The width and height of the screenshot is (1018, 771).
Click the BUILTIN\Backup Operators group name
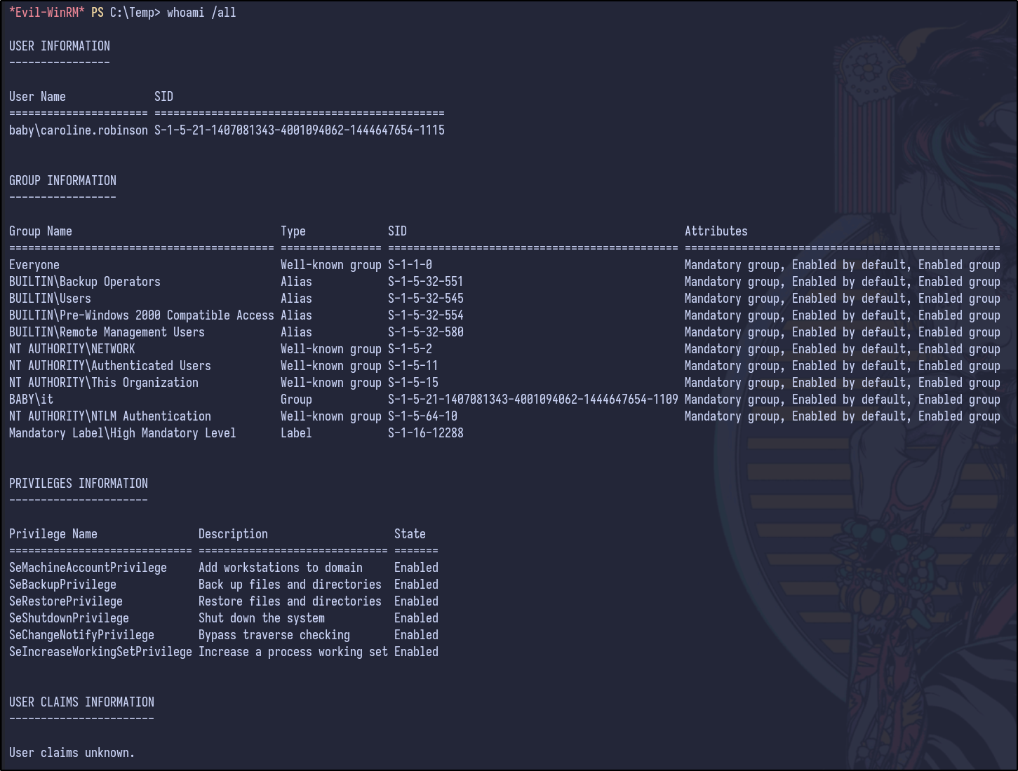(85, 282)
